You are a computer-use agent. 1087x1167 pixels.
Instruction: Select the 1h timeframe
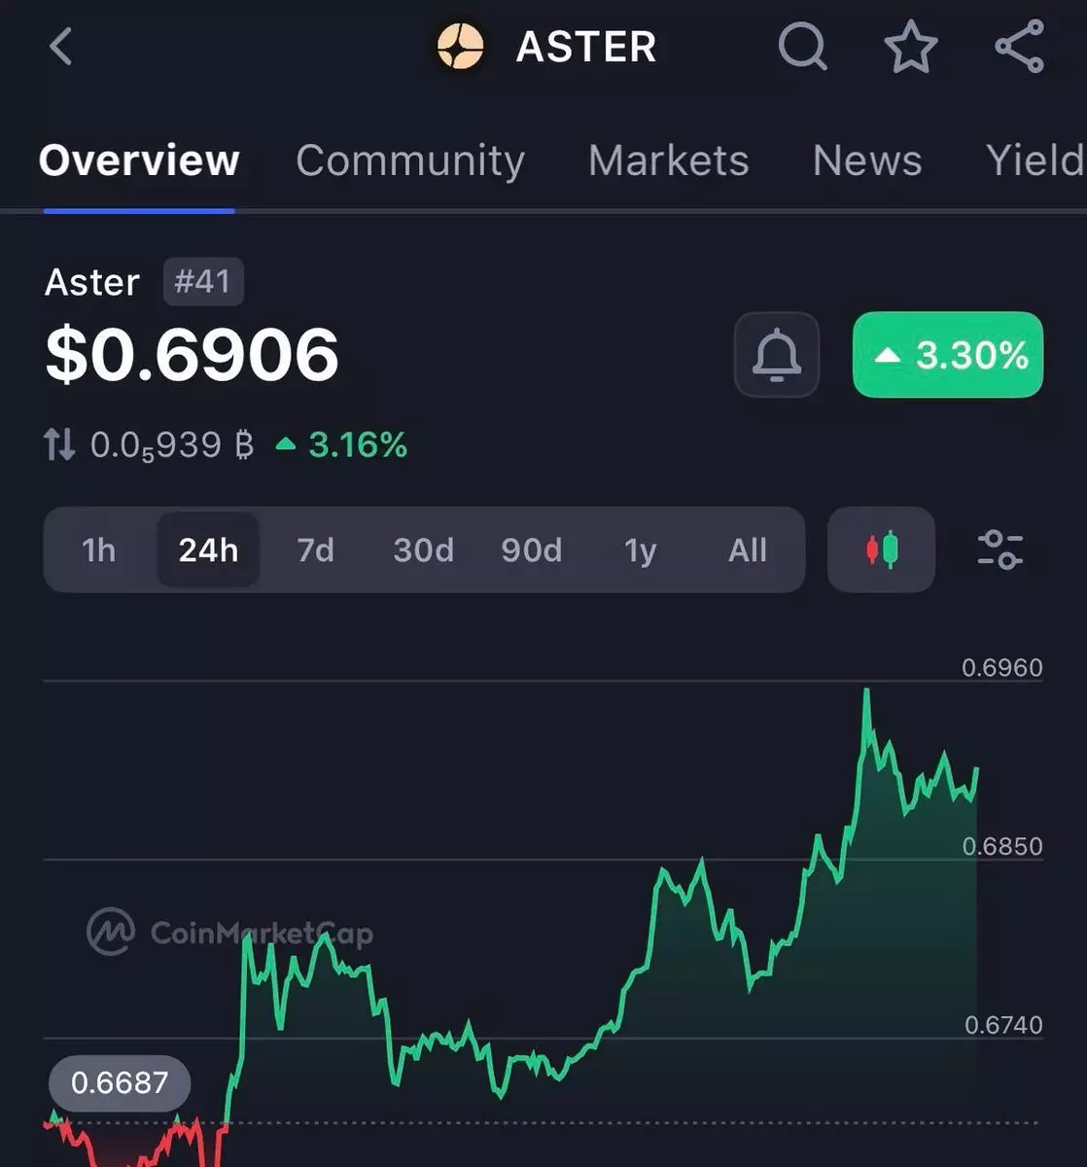(99, 550)
